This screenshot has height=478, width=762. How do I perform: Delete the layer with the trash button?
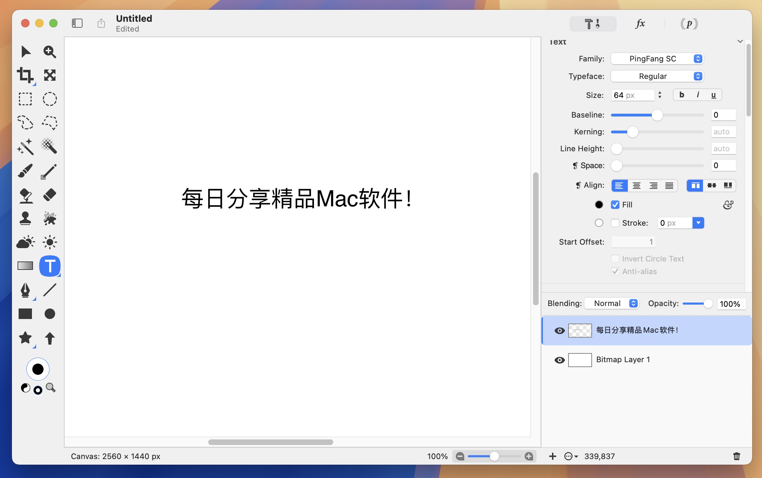tap(736, 456)
